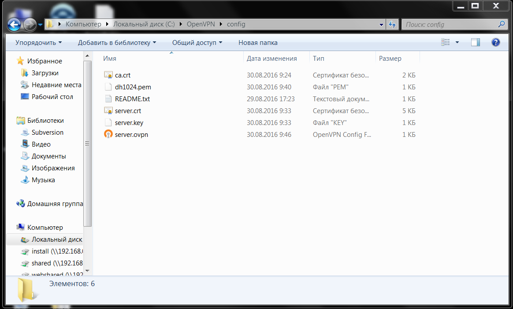Click OpenVPN in the breadcrumb path

(201, 24)
